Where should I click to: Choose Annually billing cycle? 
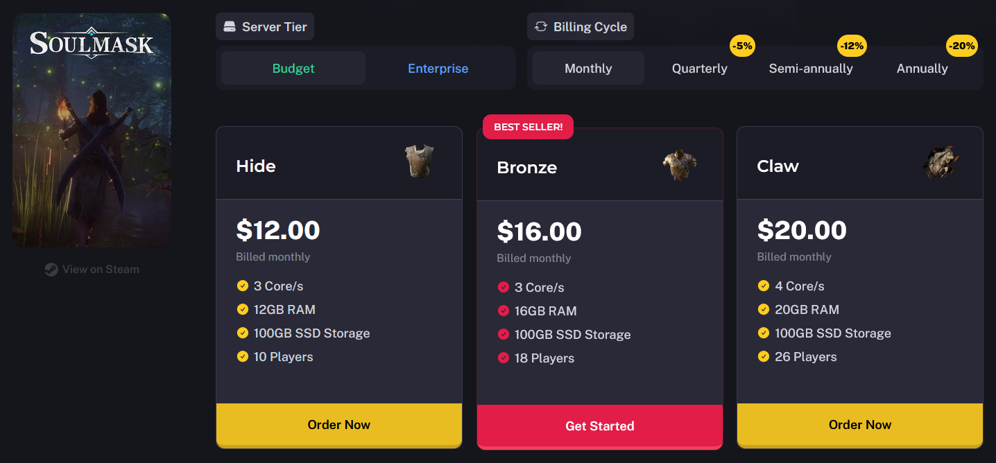pyautogui.click(x=922, y=68)
